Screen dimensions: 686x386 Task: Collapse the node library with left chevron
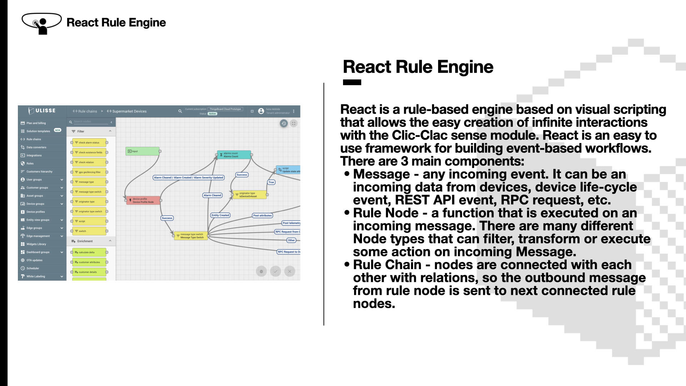click(x=111, y=122)
